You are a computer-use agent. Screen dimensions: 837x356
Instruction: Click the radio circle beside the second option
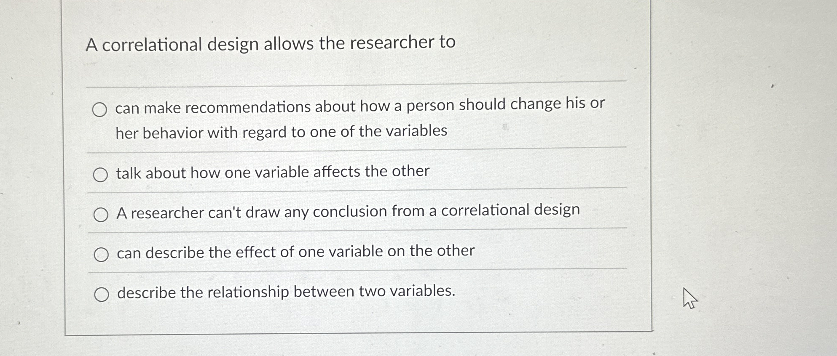(101, 174)
